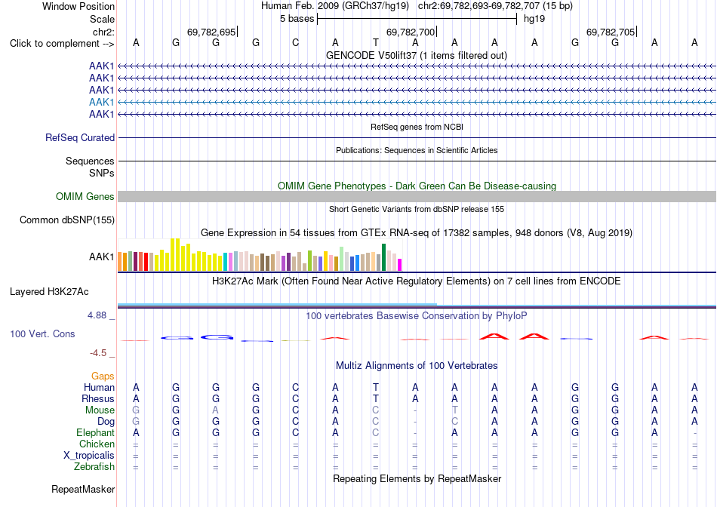This screenshot has width=717, height=507.
Task: Click the -4.5 PhyloP lower scale value
Action: tap(98, 352)
